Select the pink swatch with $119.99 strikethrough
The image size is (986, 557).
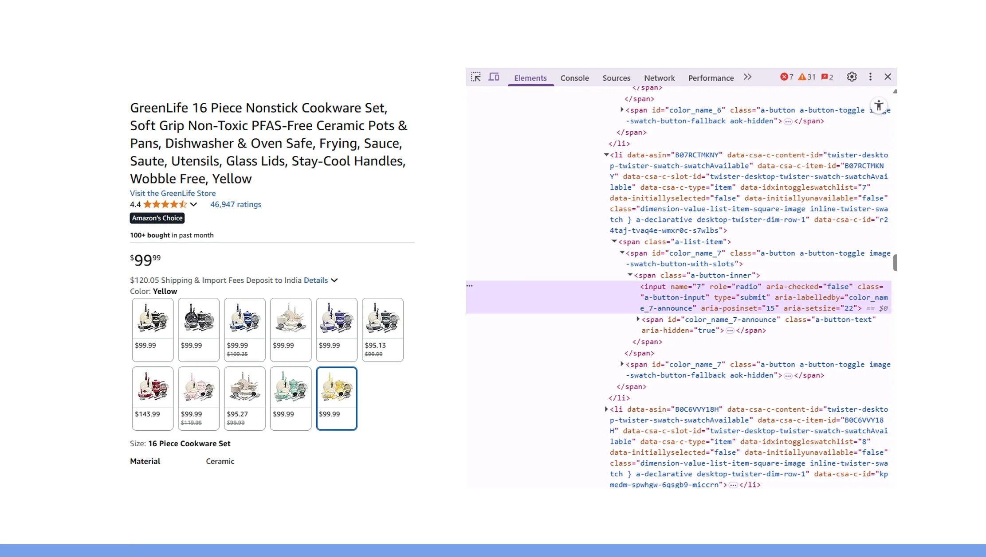pyautogui.click(x=199, y=398)
